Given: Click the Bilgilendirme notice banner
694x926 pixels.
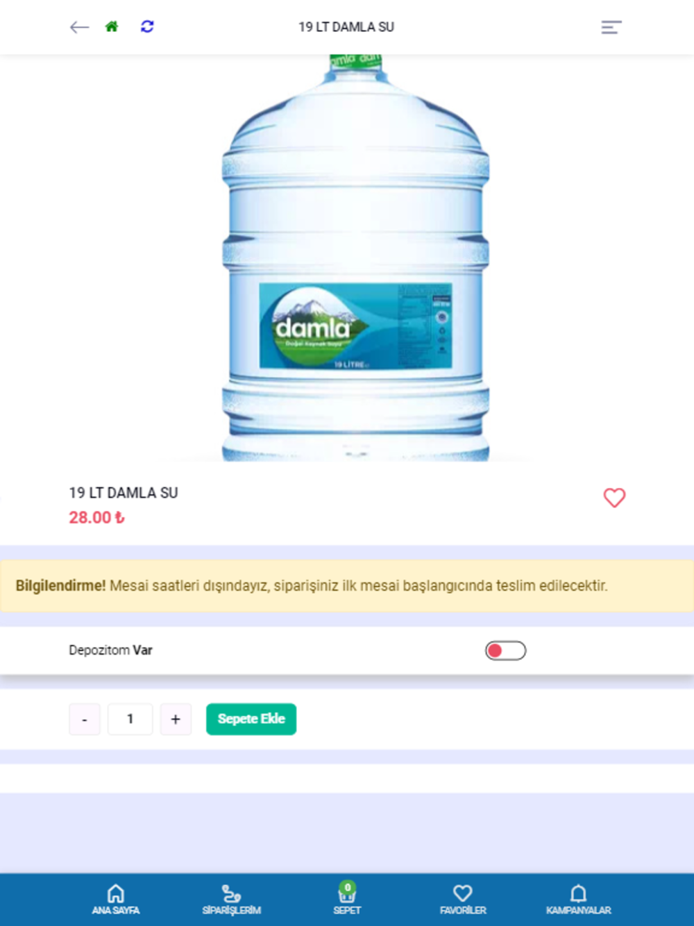Looking at the screenshot, I should tap(347, 586).
